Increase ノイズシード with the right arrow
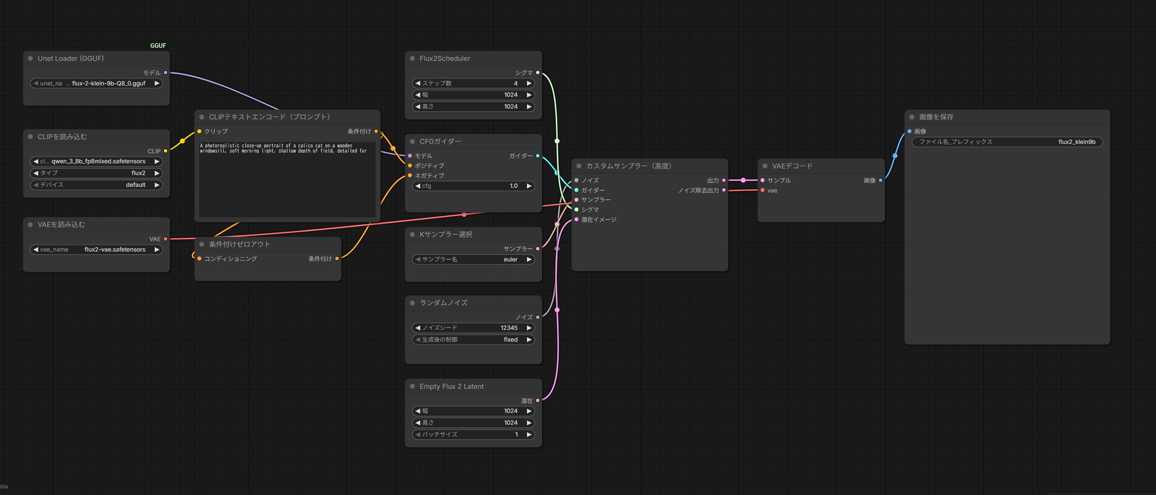The image size is (1156, 495). tap(529, 328)
